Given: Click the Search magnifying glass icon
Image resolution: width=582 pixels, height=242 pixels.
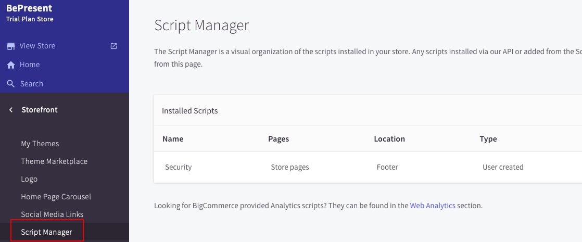Looking at the screenshot, I should click(10, 84).
